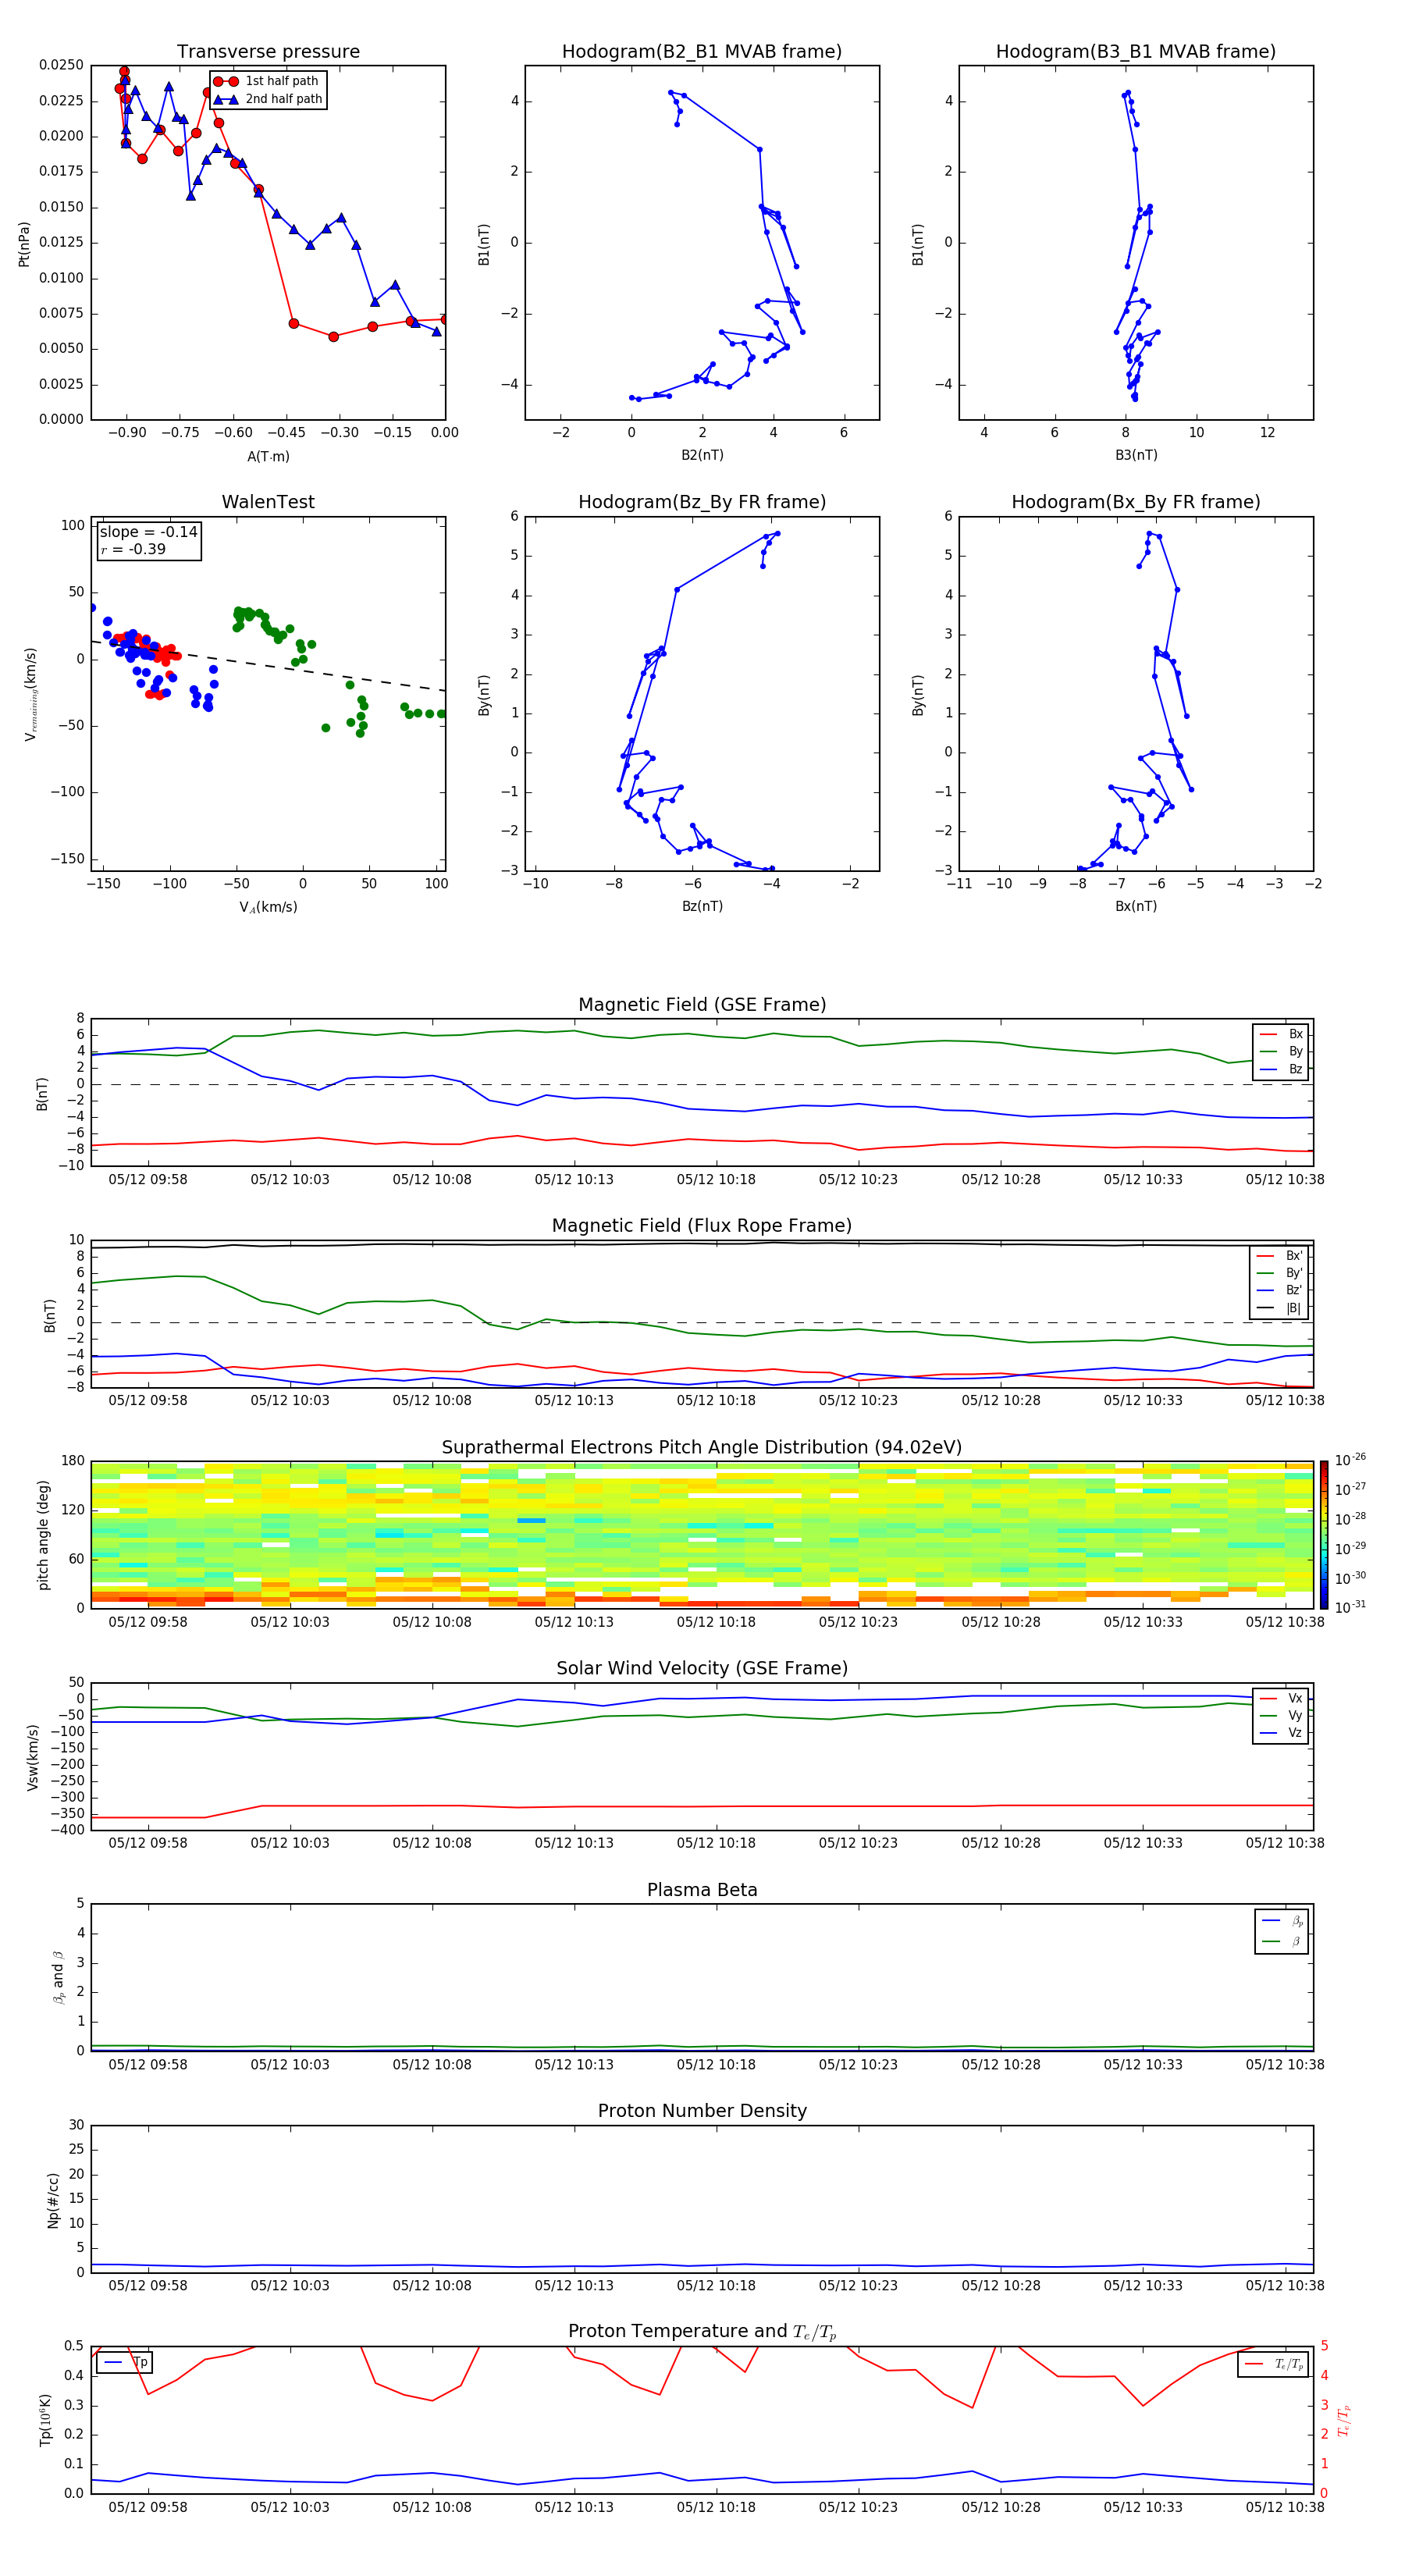Click the 'slope = -0.14' annotation

pyautogui.click(x=149, y=532)
